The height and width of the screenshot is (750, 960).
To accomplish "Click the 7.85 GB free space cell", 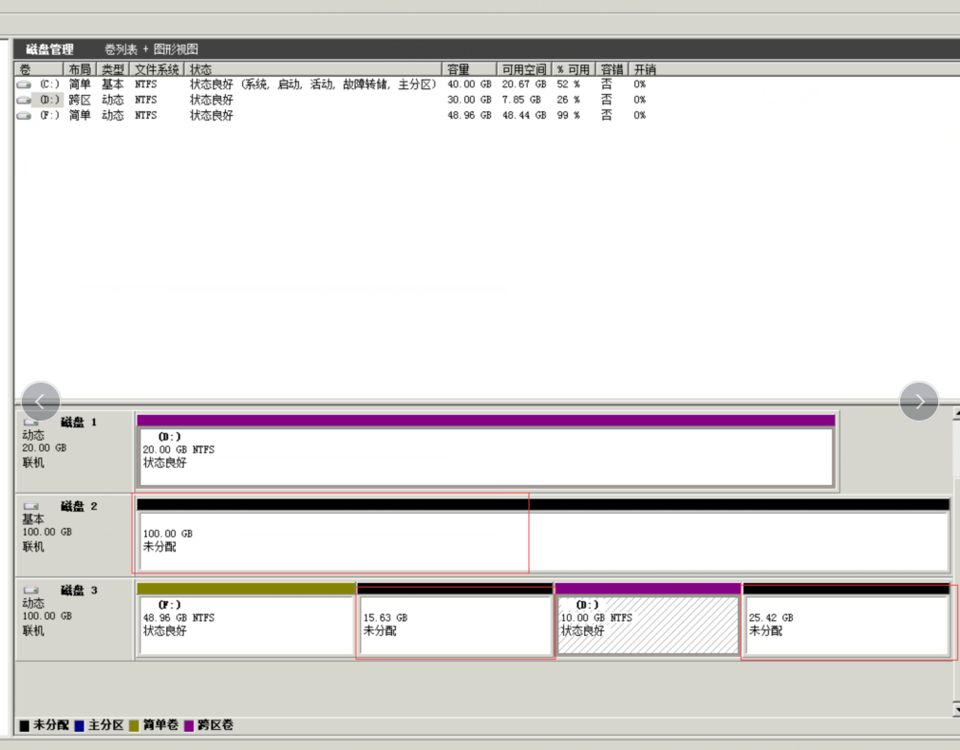I will (x=521, y=100).
